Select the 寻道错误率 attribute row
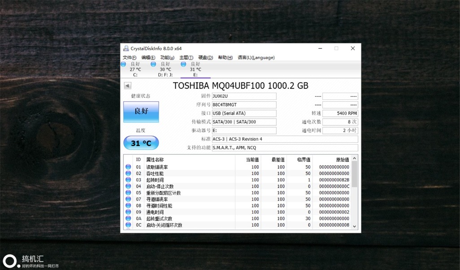The width and height of the screenshot is (460, 270). click(x=238, y=199)
